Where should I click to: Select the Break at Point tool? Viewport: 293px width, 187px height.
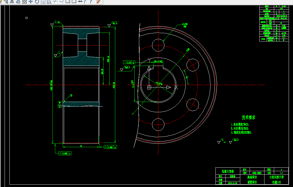tap(68, 2)
